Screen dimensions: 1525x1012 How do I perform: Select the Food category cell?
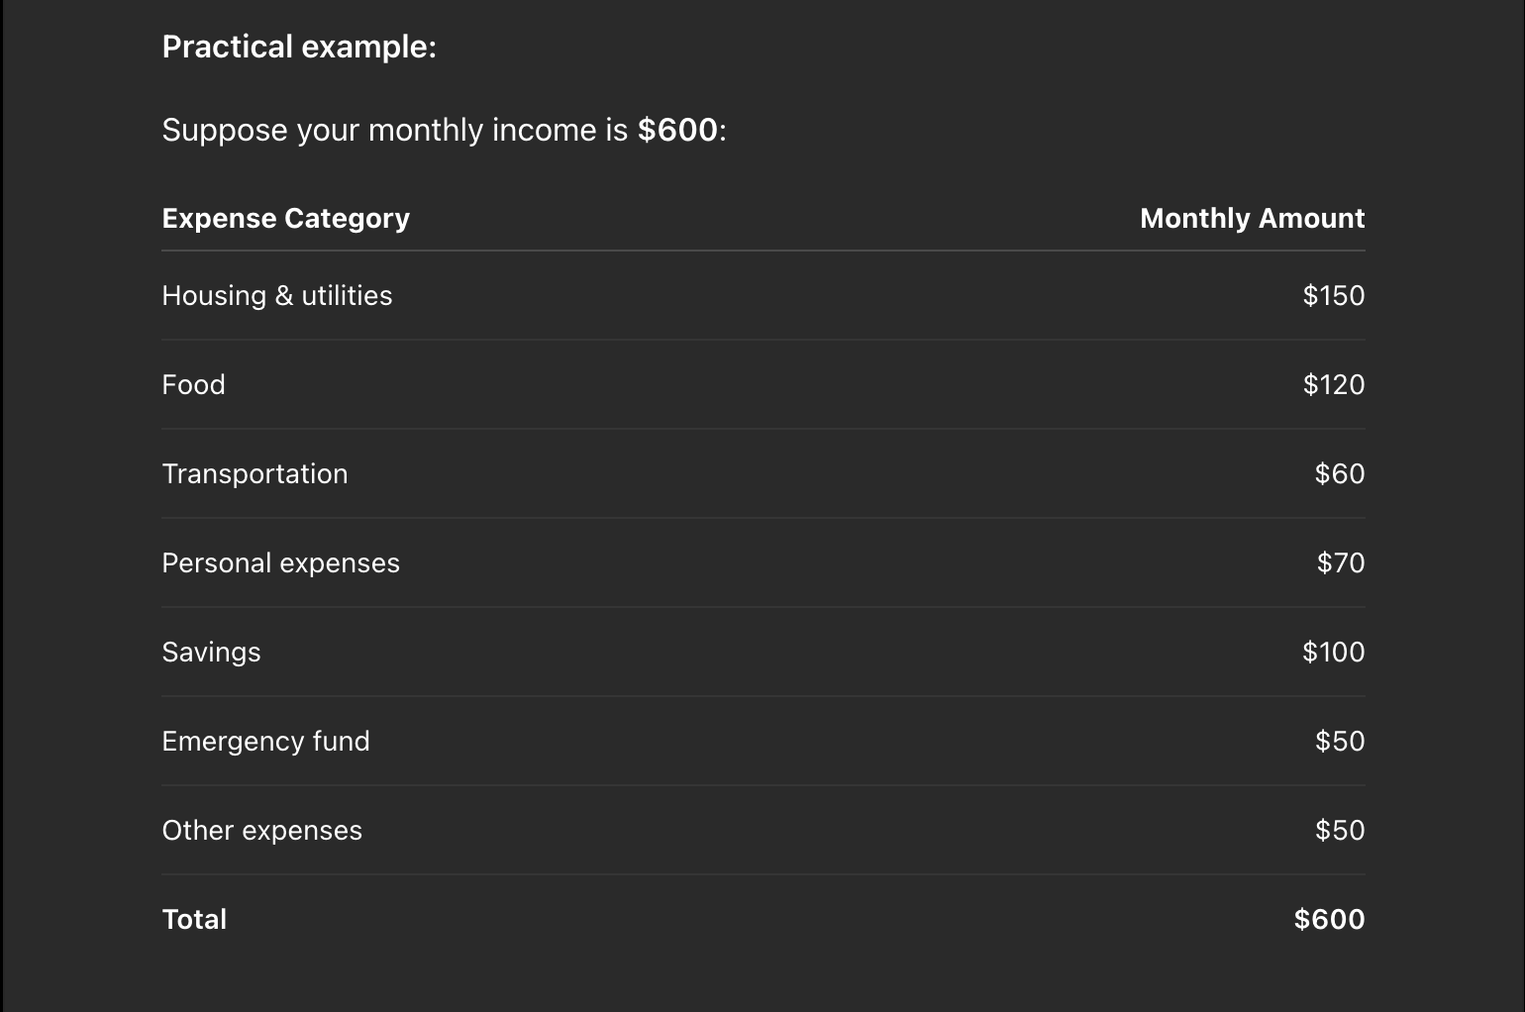[x=194, y=385]
